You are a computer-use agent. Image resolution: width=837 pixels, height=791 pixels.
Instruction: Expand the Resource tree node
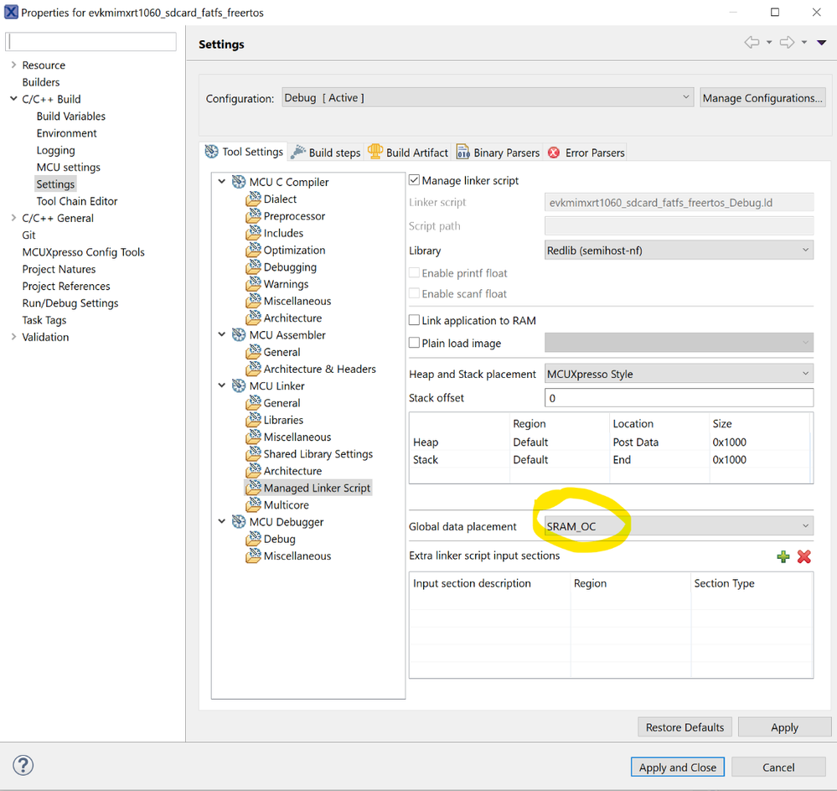click(x=13, y=65)
